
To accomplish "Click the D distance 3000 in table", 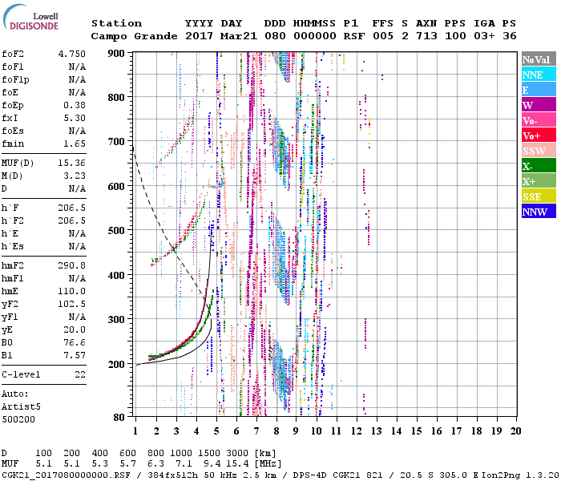I will click(237, 453).
